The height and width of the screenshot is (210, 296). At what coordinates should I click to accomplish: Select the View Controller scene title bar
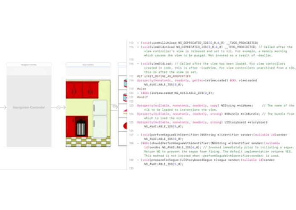(x=88, y=65)
